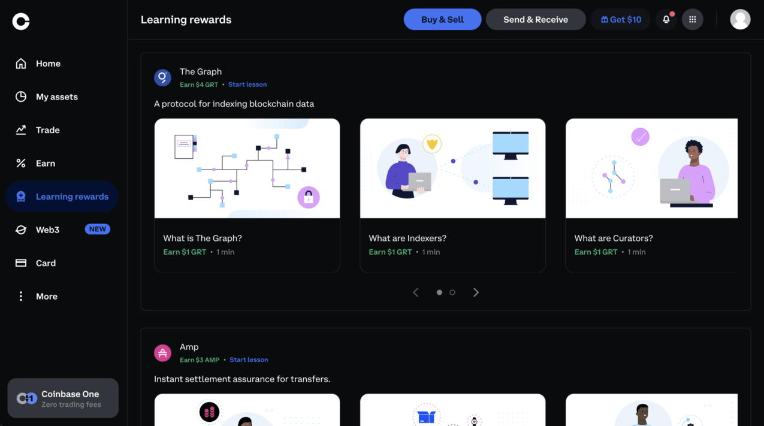The image size is (764, 426).
Task: Click the Amp token icon
Action: [x=162, y=353]
